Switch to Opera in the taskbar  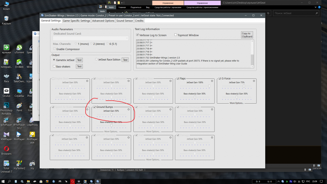coord(72,181)
